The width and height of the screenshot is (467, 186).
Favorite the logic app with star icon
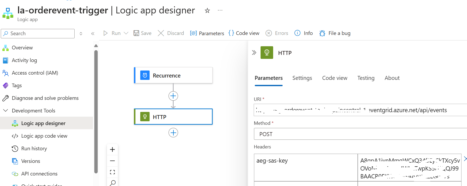[x=207, y=11]
